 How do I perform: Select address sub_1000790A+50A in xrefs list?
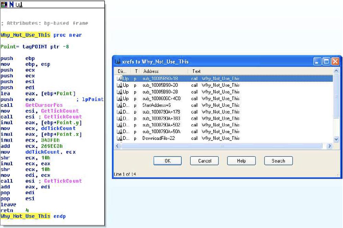pos(161,131)
